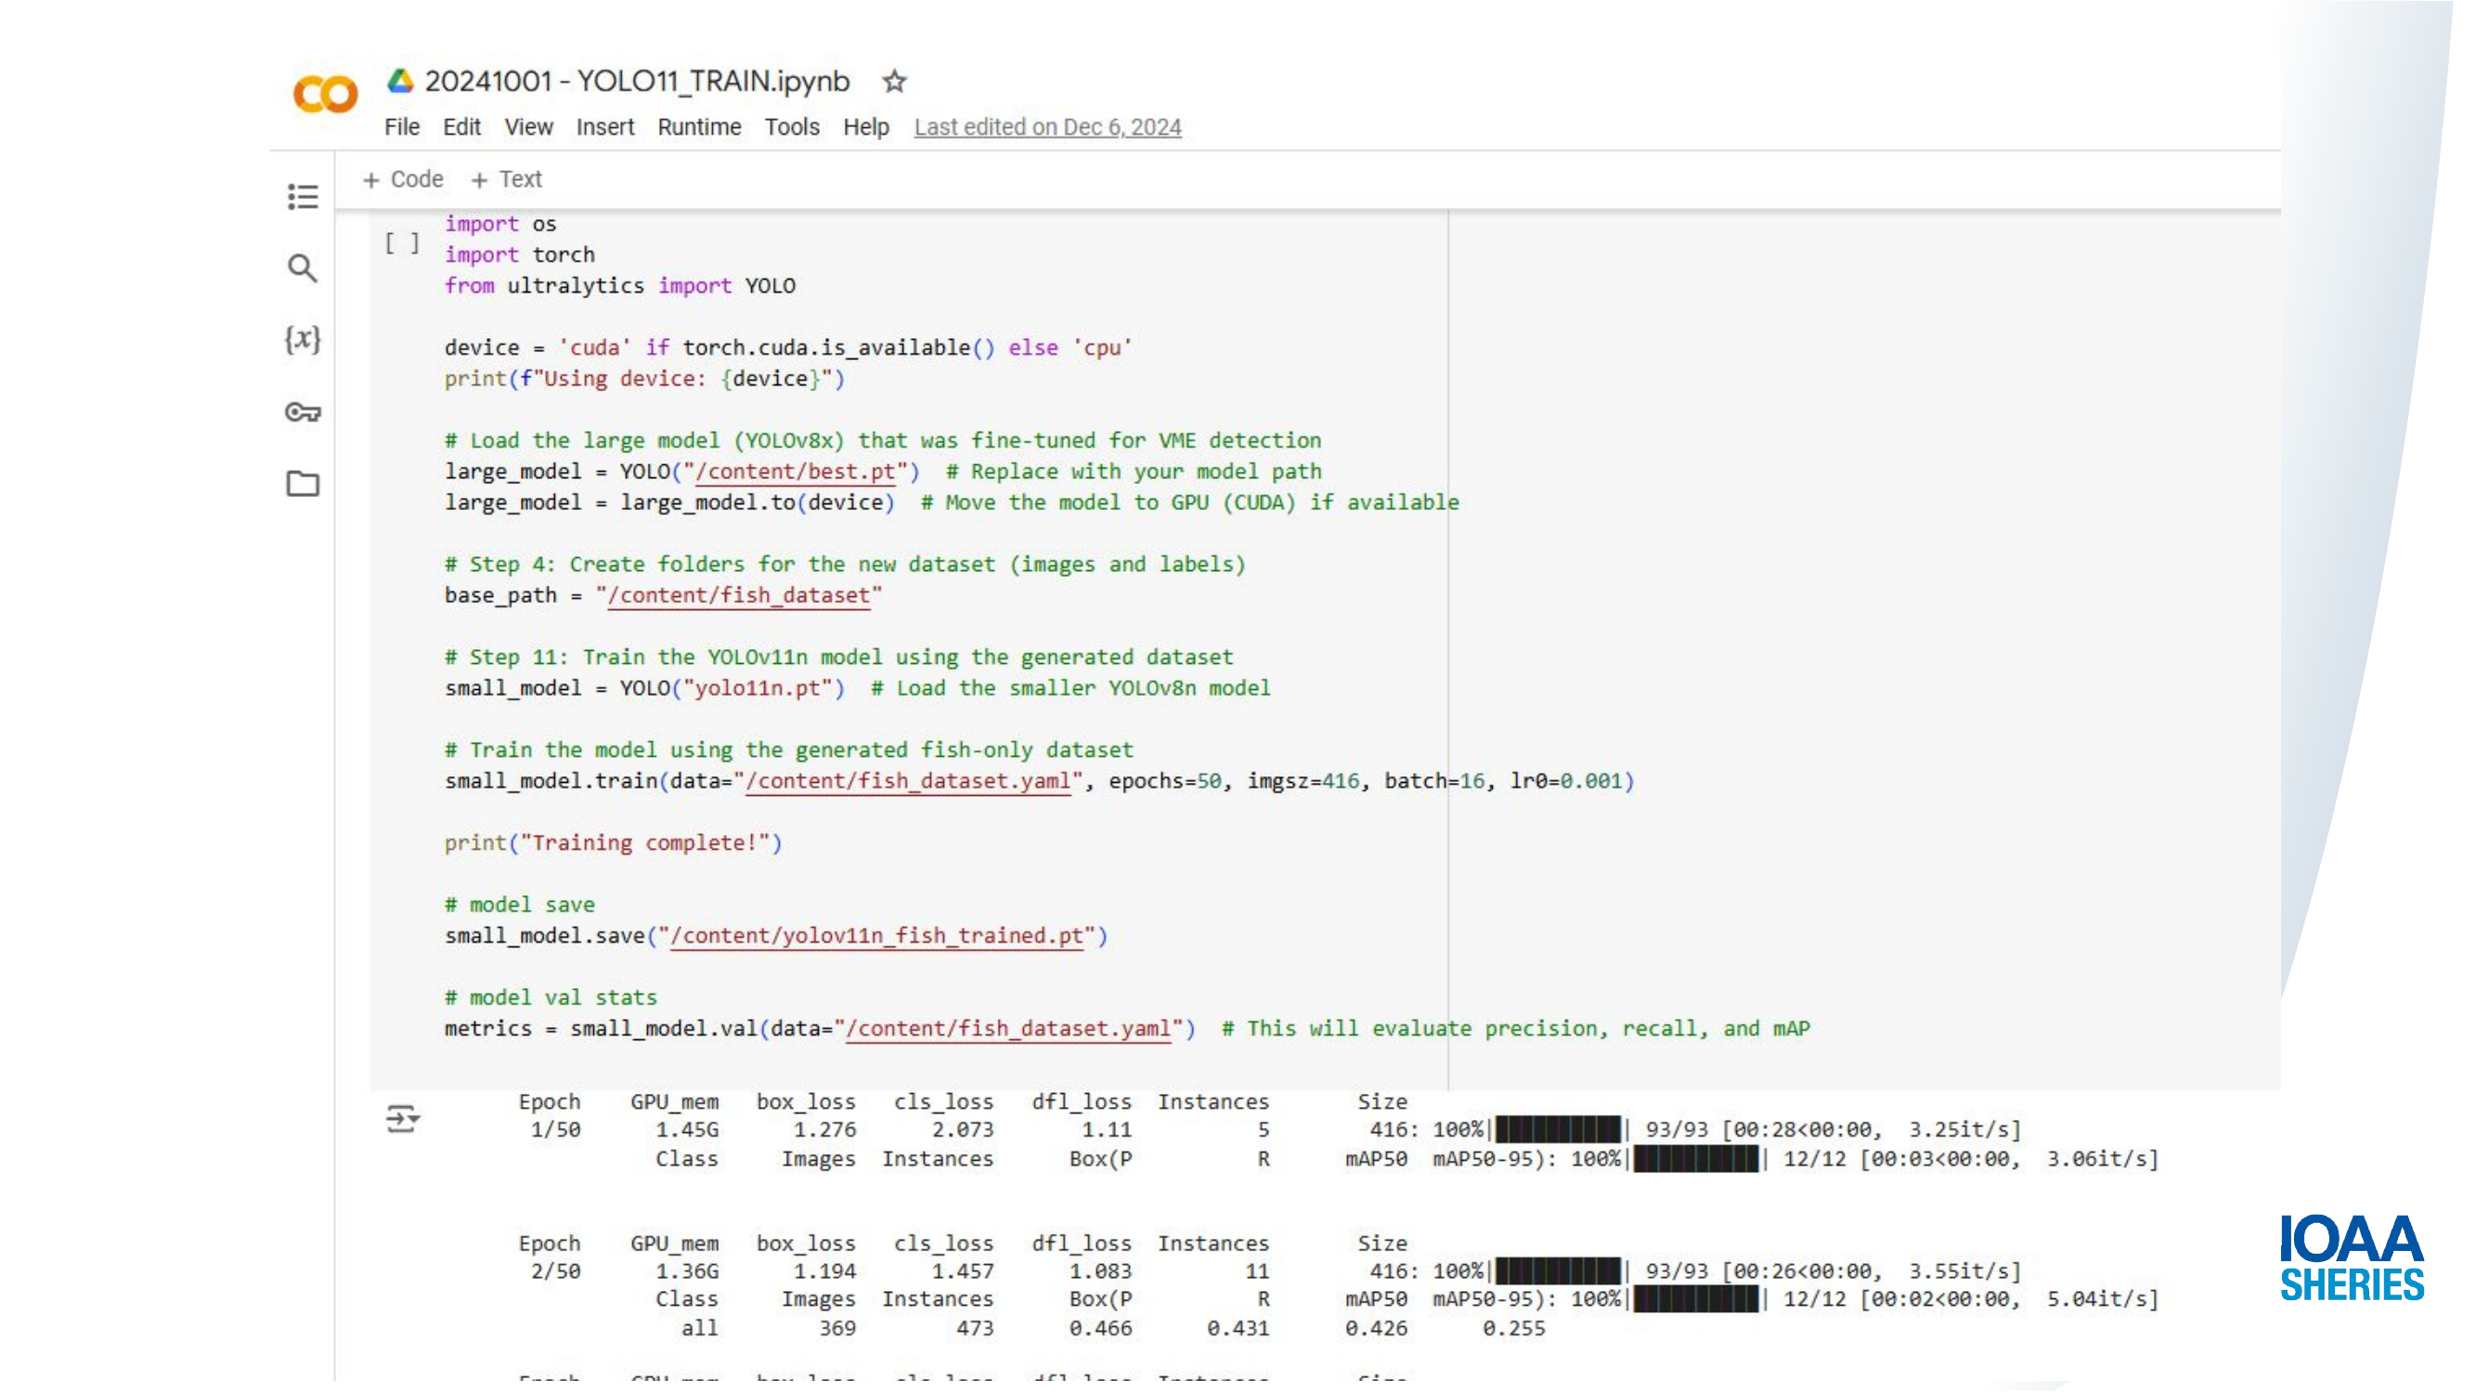The image size is (2476, 1393).
Task: Open the table of contents sidebar icon
Action: point(303,196)
